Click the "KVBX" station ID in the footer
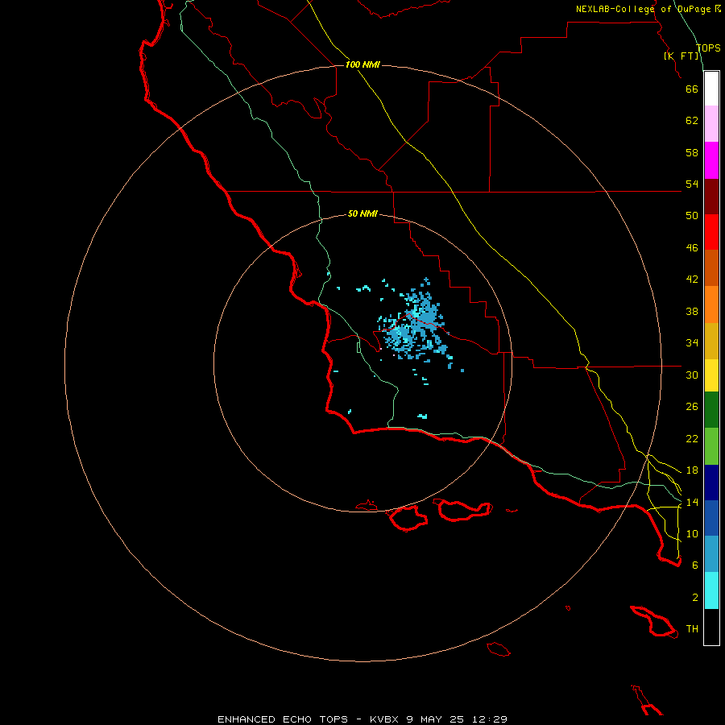The width and height of the screenshot is (725, 725). pyautogui.click(x=383, y=719)
